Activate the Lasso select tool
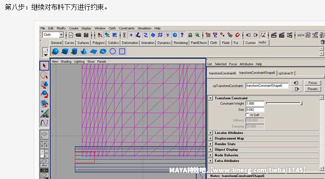Image resolution: width=325 pixels, height=179 pixels. tap(44, 75)
